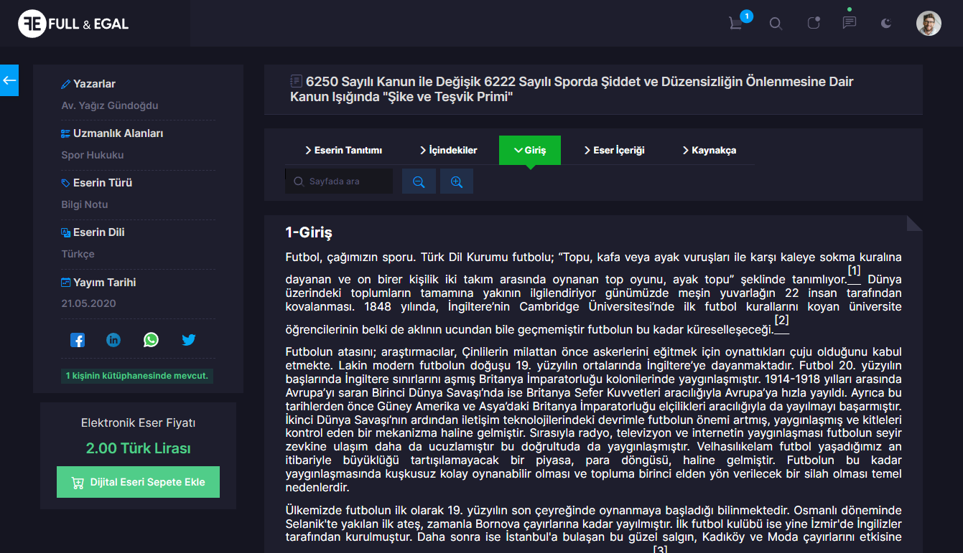
Task: Switch to the Eser İçeriği tab
Action: coord(614,151)
